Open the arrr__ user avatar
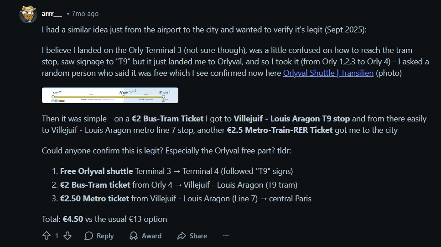Image resolution: width=441 pixels, height=247 pixels. [x=28, y=14]
